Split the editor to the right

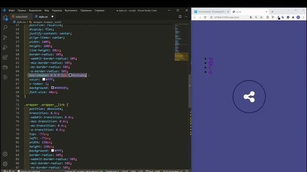click(180, 17)
